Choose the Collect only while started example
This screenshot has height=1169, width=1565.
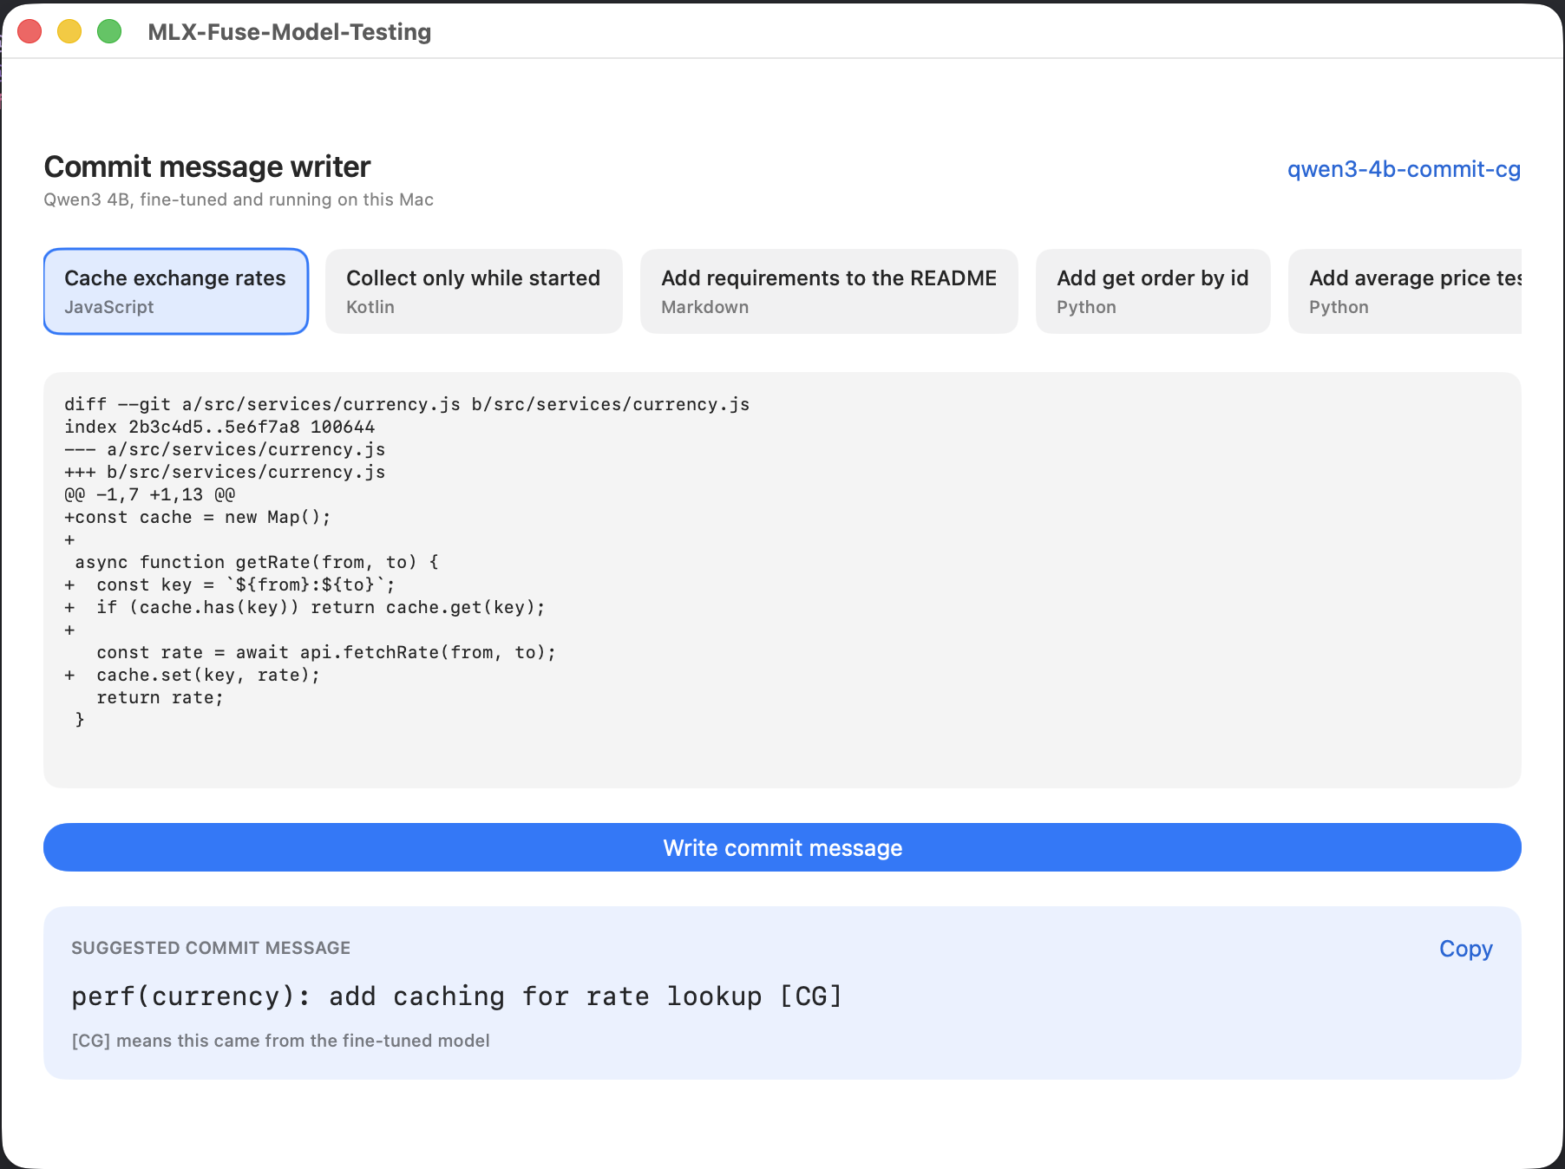tap(474, 291)
